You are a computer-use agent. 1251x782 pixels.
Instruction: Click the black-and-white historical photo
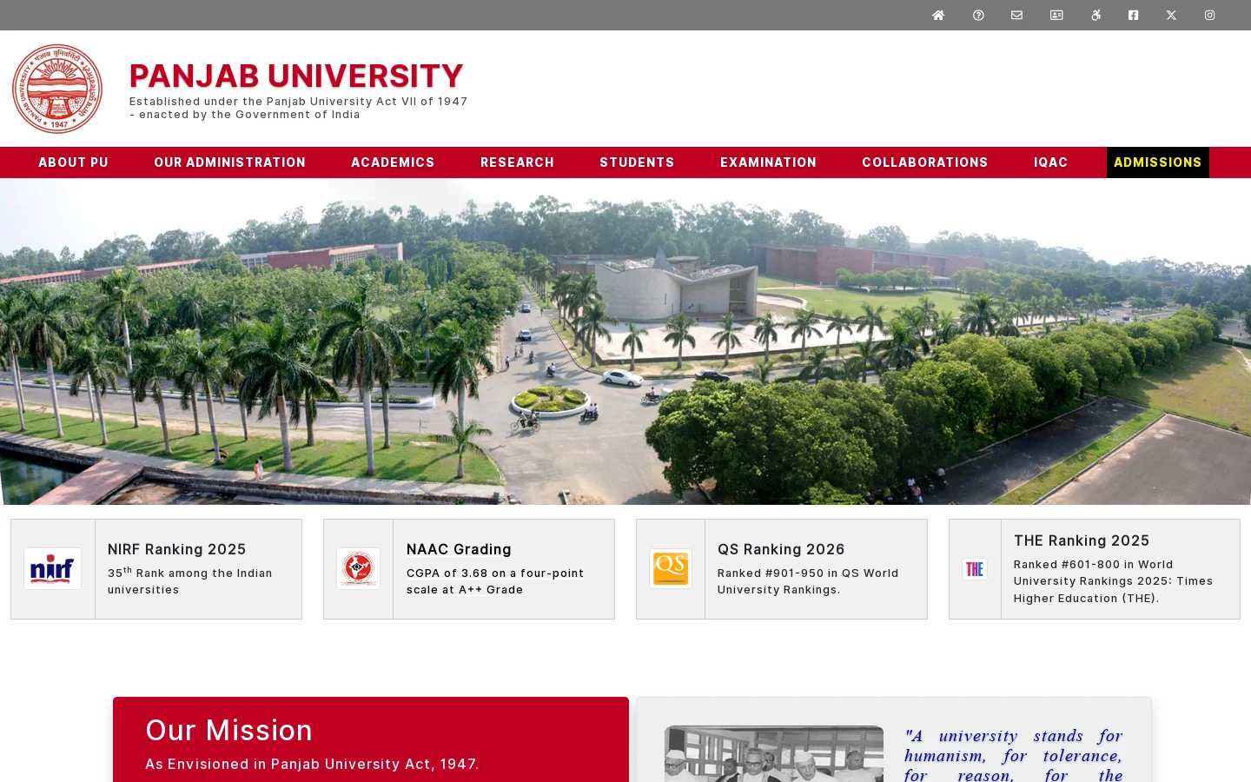[774, 753]
